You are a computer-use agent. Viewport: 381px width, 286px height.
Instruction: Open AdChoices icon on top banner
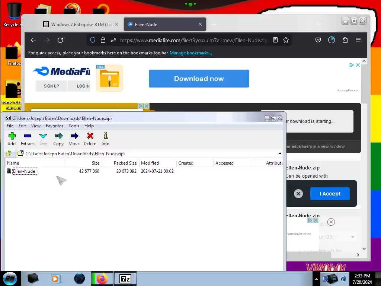(x=351, y=65)
